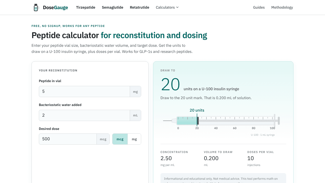The width and height of the screenshot is (325, 183).
Task: Open the Methodology link
Action: click(x=282, y=7)
